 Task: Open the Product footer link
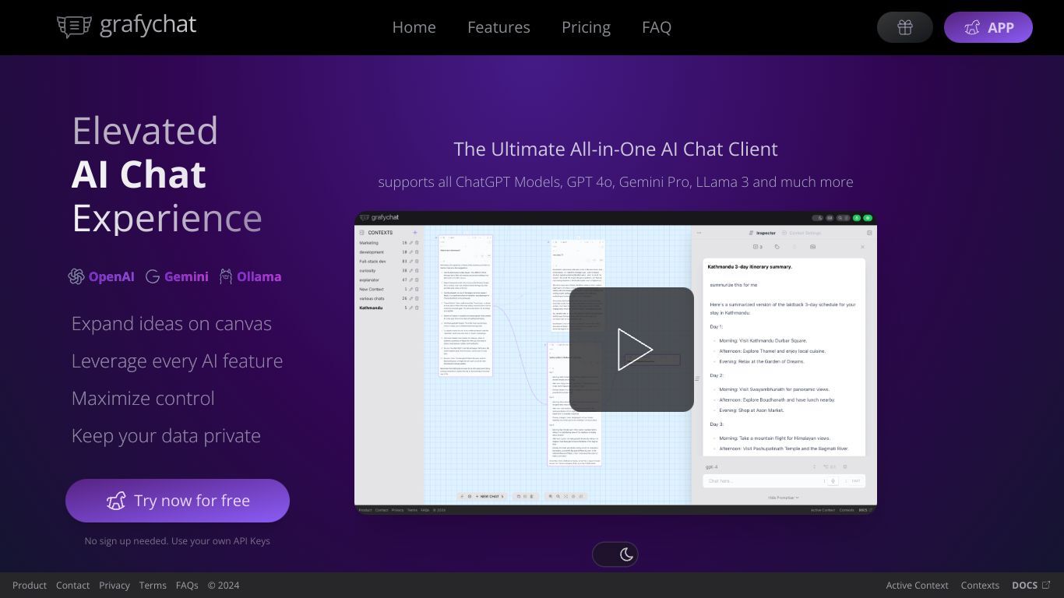point(30,586)
